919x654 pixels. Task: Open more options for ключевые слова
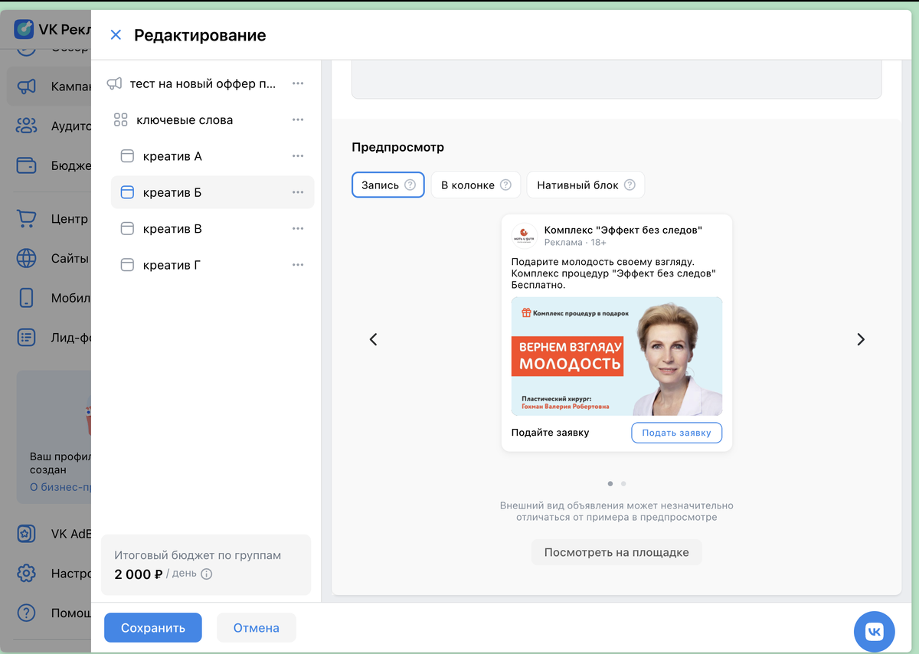(298, 119)
